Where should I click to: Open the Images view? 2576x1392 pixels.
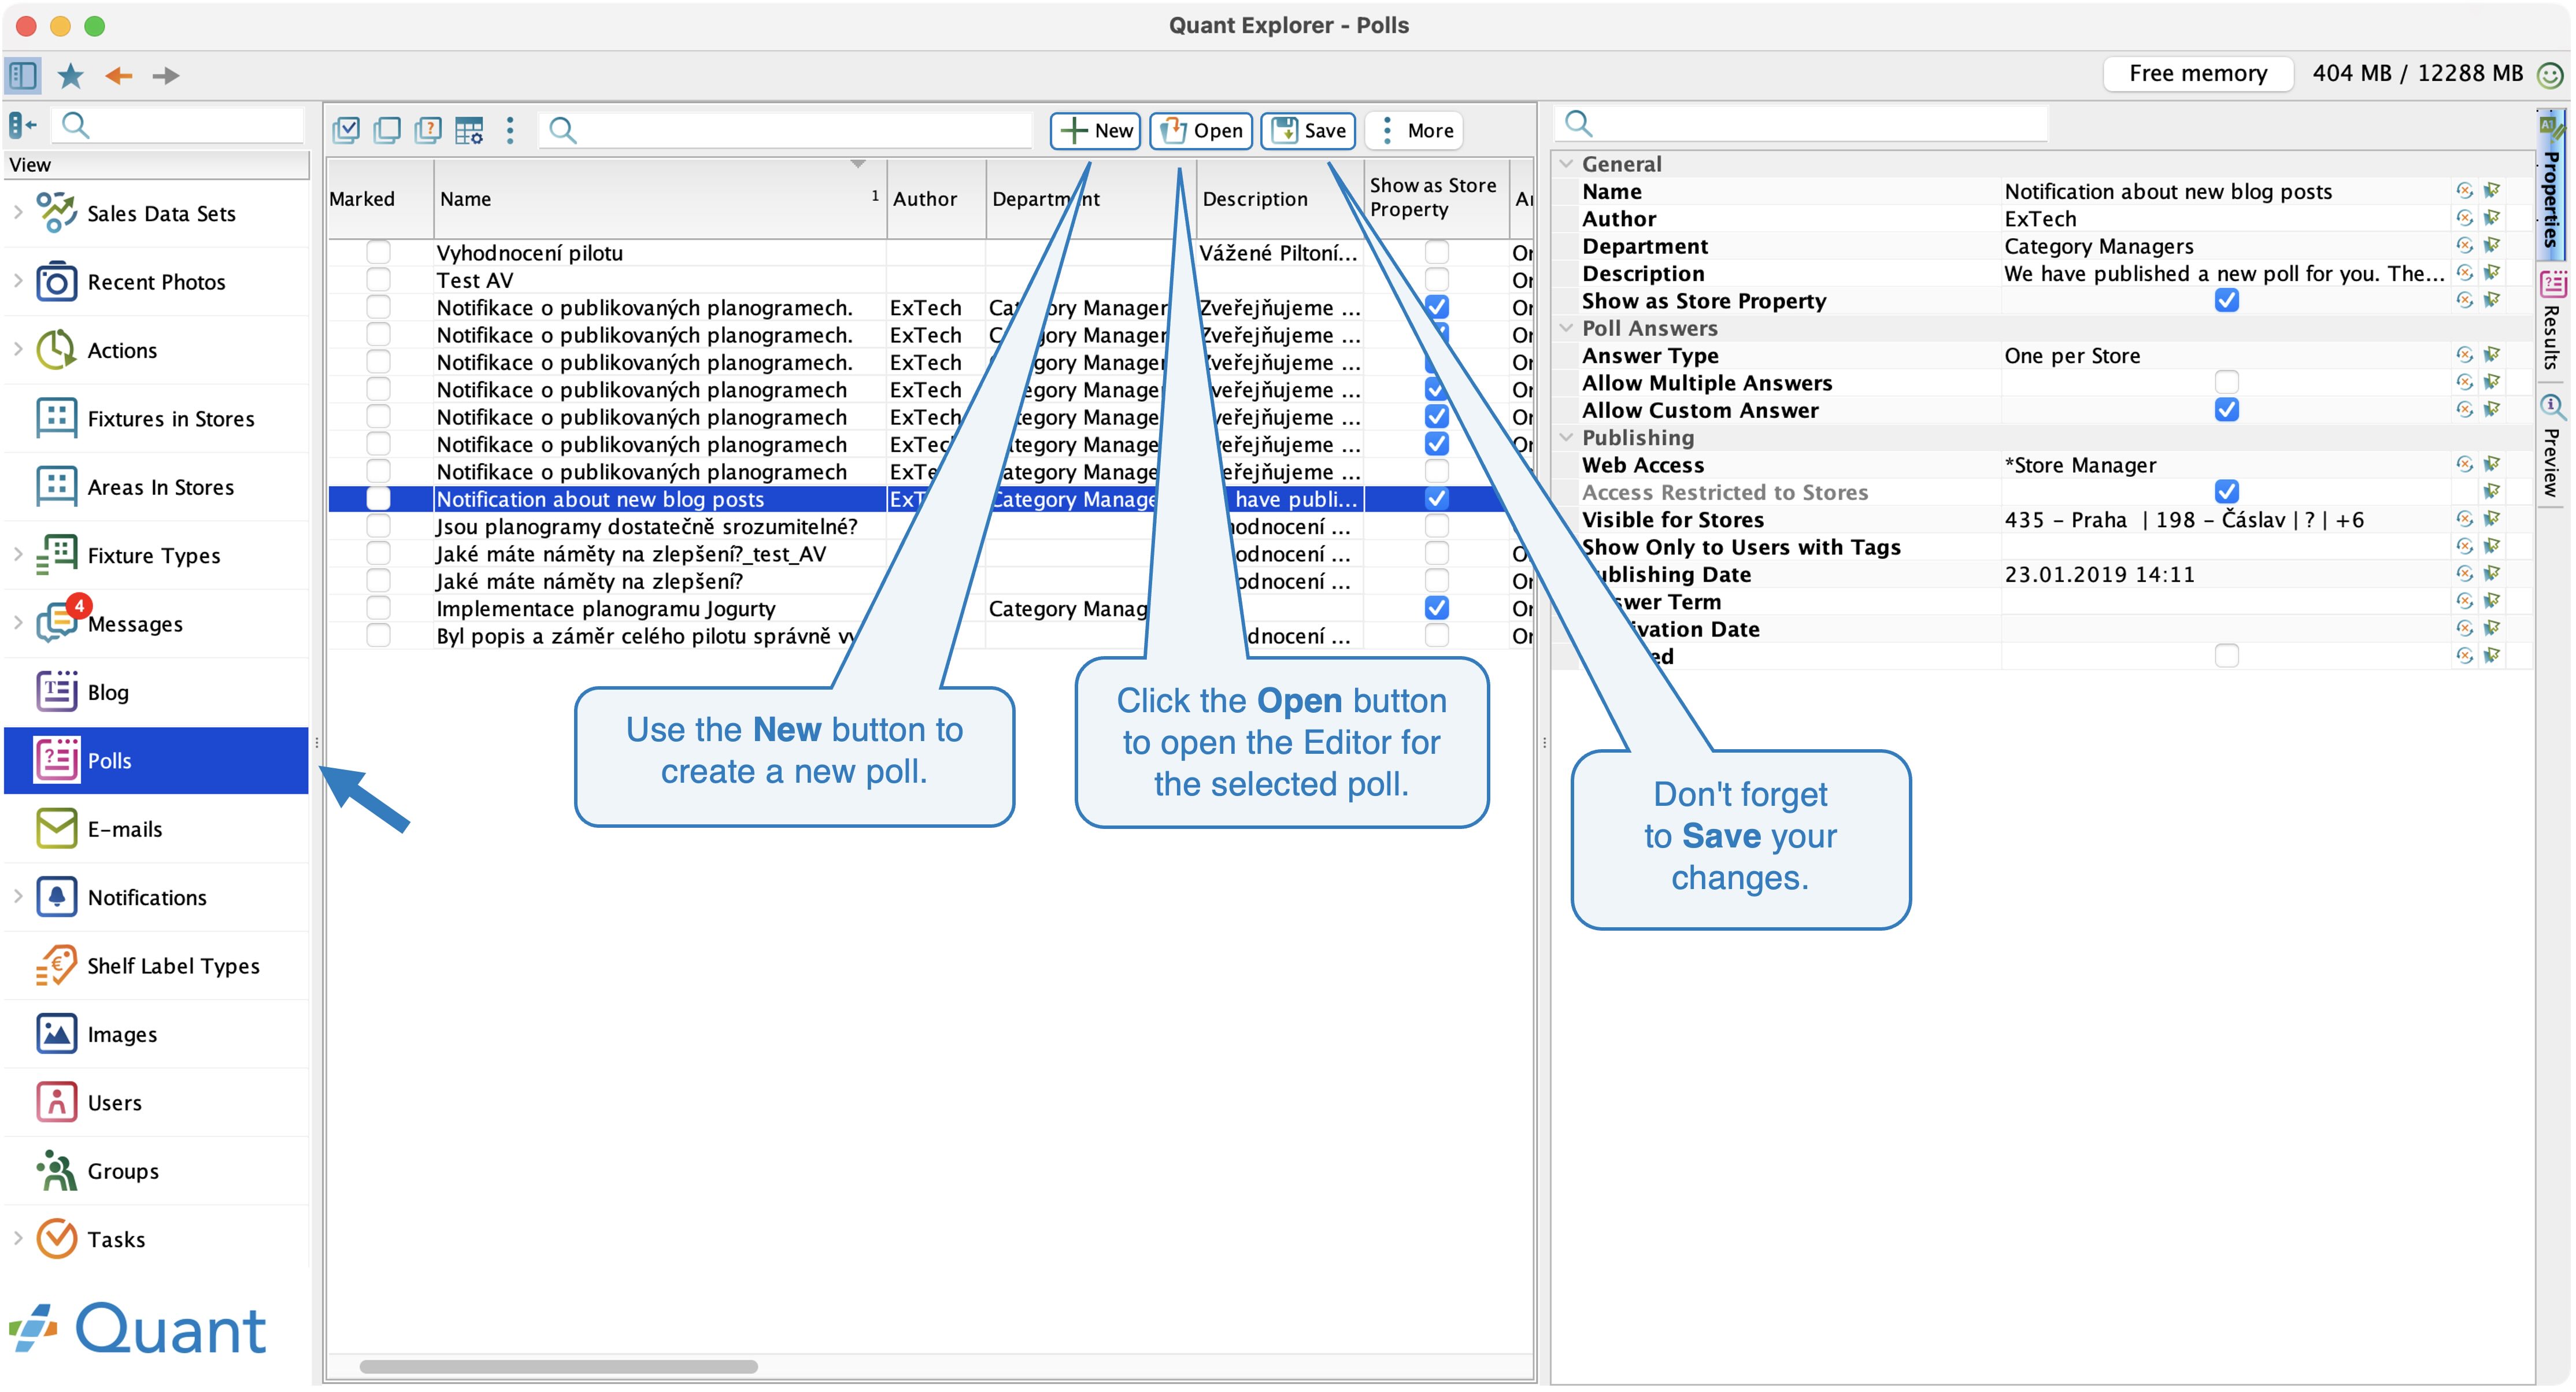click(x=156, y=1034)
